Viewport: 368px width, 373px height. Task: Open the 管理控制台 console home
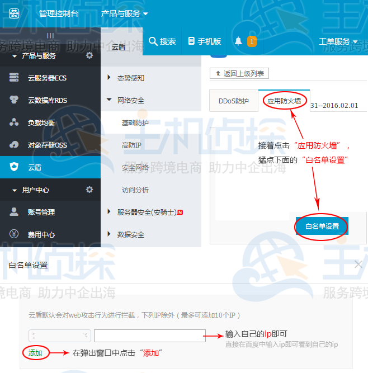[59, 13]
